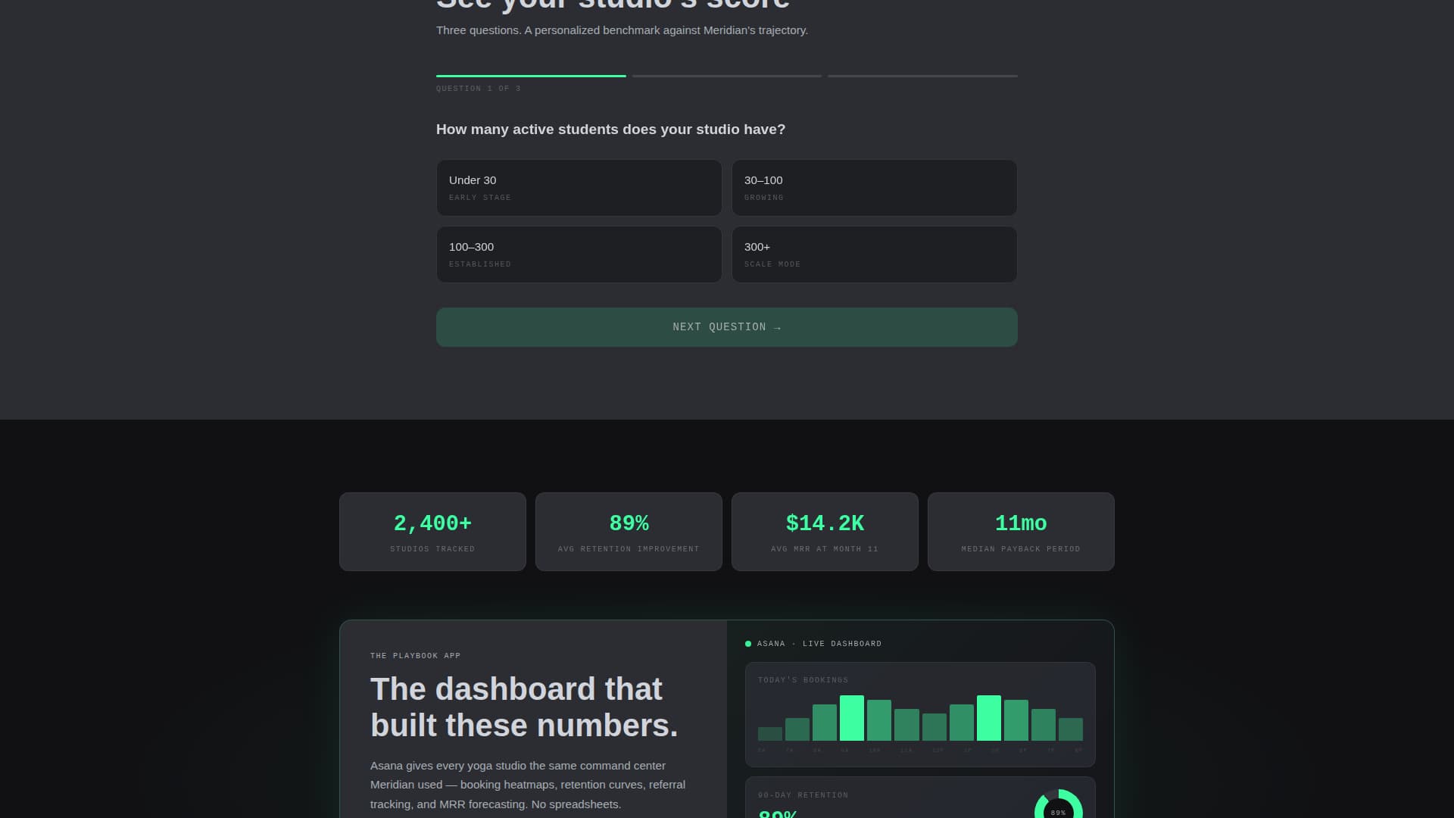Click the second quiz progress segment
The image size is (1454, 818).
727,76
